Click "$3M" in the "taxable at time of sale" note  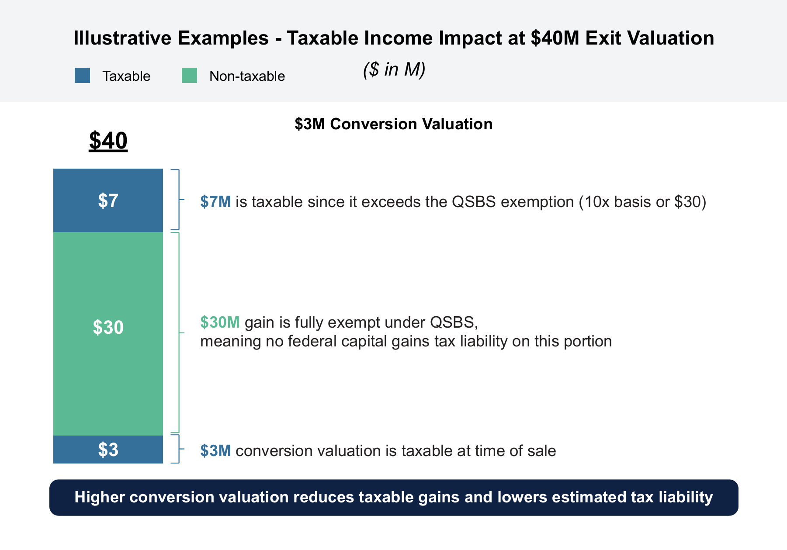[x=215, y=451]
